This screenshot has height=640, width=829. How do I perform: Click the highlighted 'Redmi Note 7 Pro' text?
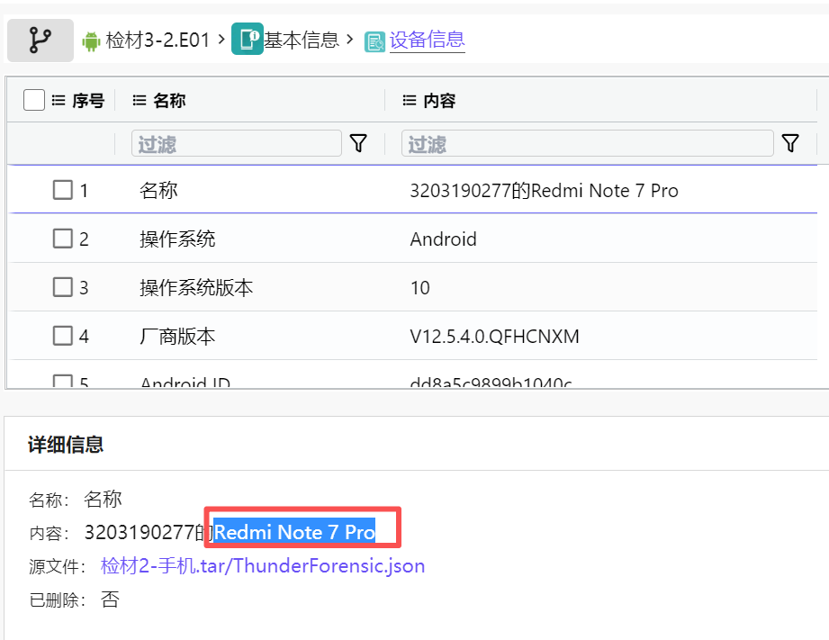coord(294,532)
